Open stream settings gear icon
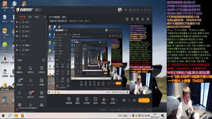 click(134, 100)
